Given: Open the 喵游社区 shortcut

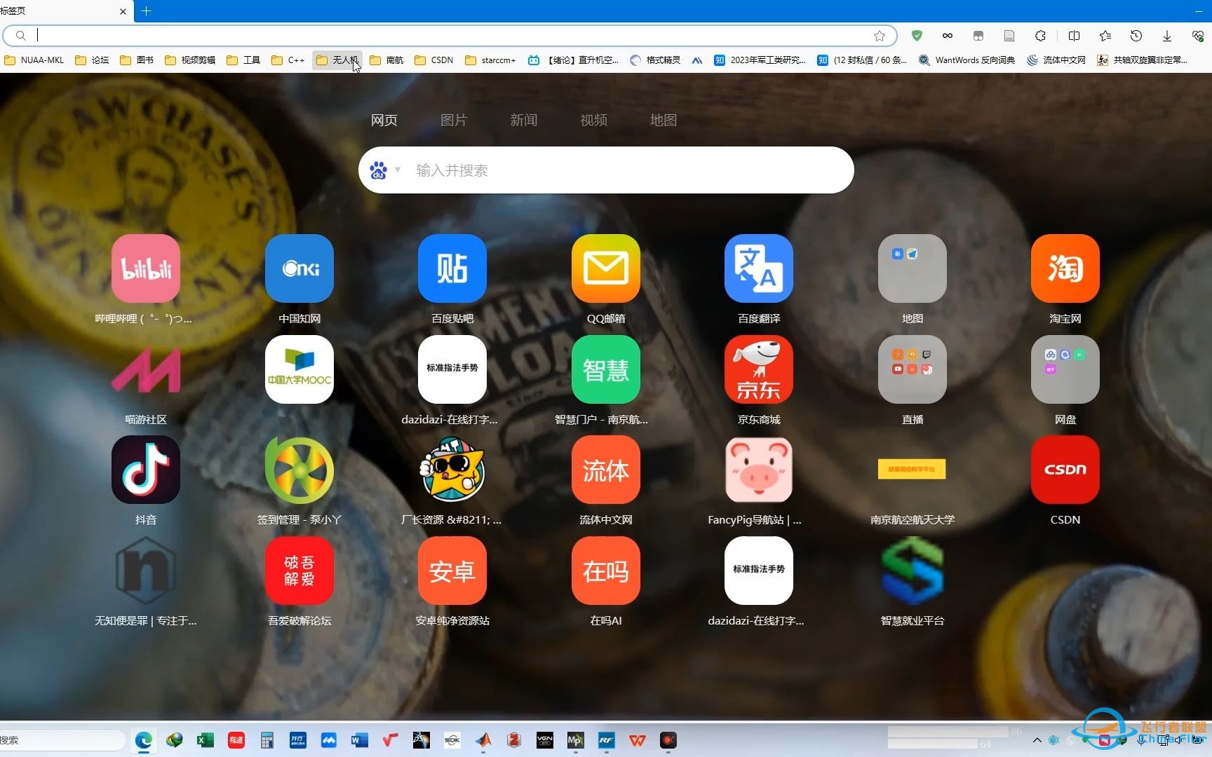Looking at the screenshot, I should (146, 369).
